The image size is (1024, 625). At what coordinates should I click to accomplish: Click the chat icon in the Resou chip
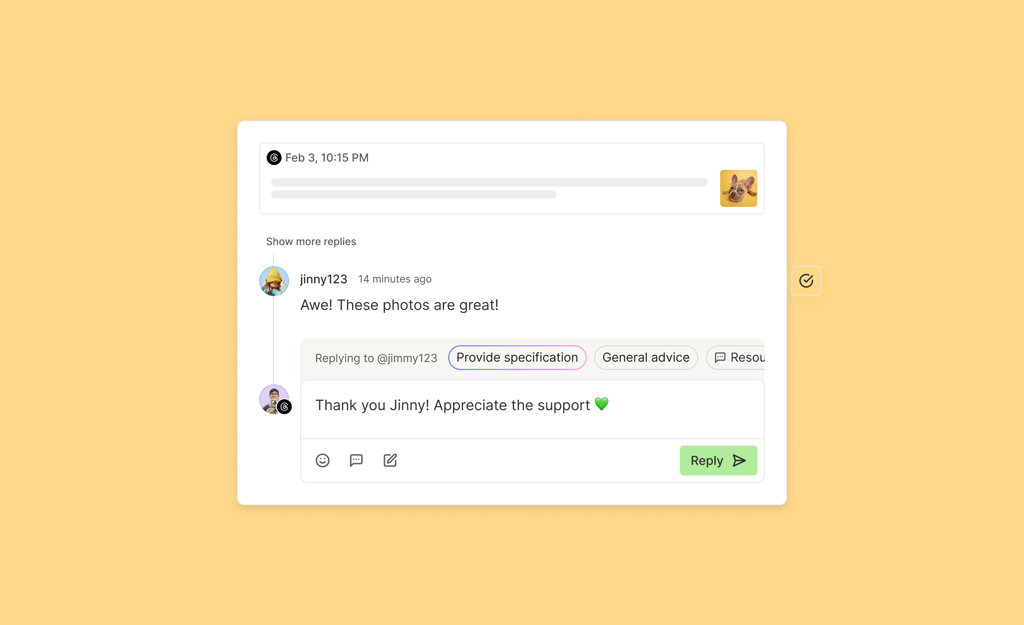(x=720, y=358)
